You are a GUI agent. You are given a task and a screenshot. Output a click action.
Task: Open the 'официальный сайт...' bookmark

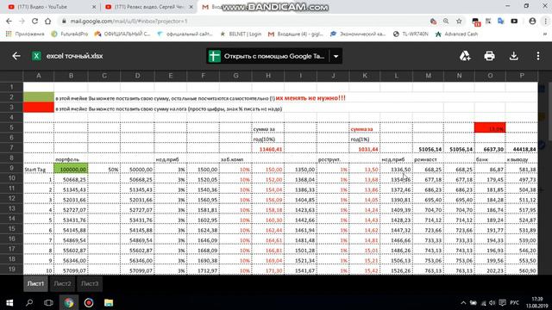click(185, 34)
